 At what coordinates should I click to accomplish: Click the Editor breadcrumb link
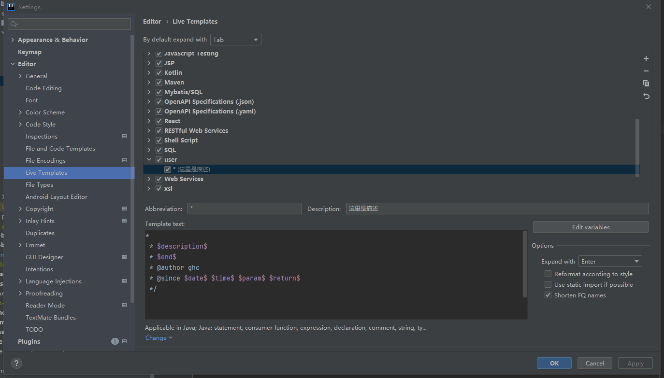click(x=152, y=21)
